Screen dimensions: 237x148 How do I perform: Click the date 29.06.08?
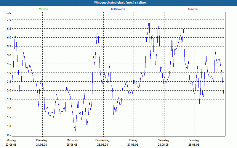point(194,145)
